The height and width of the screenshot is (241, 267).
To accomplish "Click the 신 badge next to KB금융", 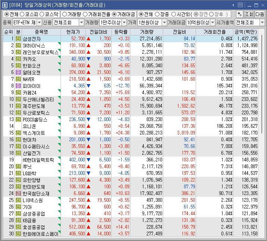I will click(18, 220).
